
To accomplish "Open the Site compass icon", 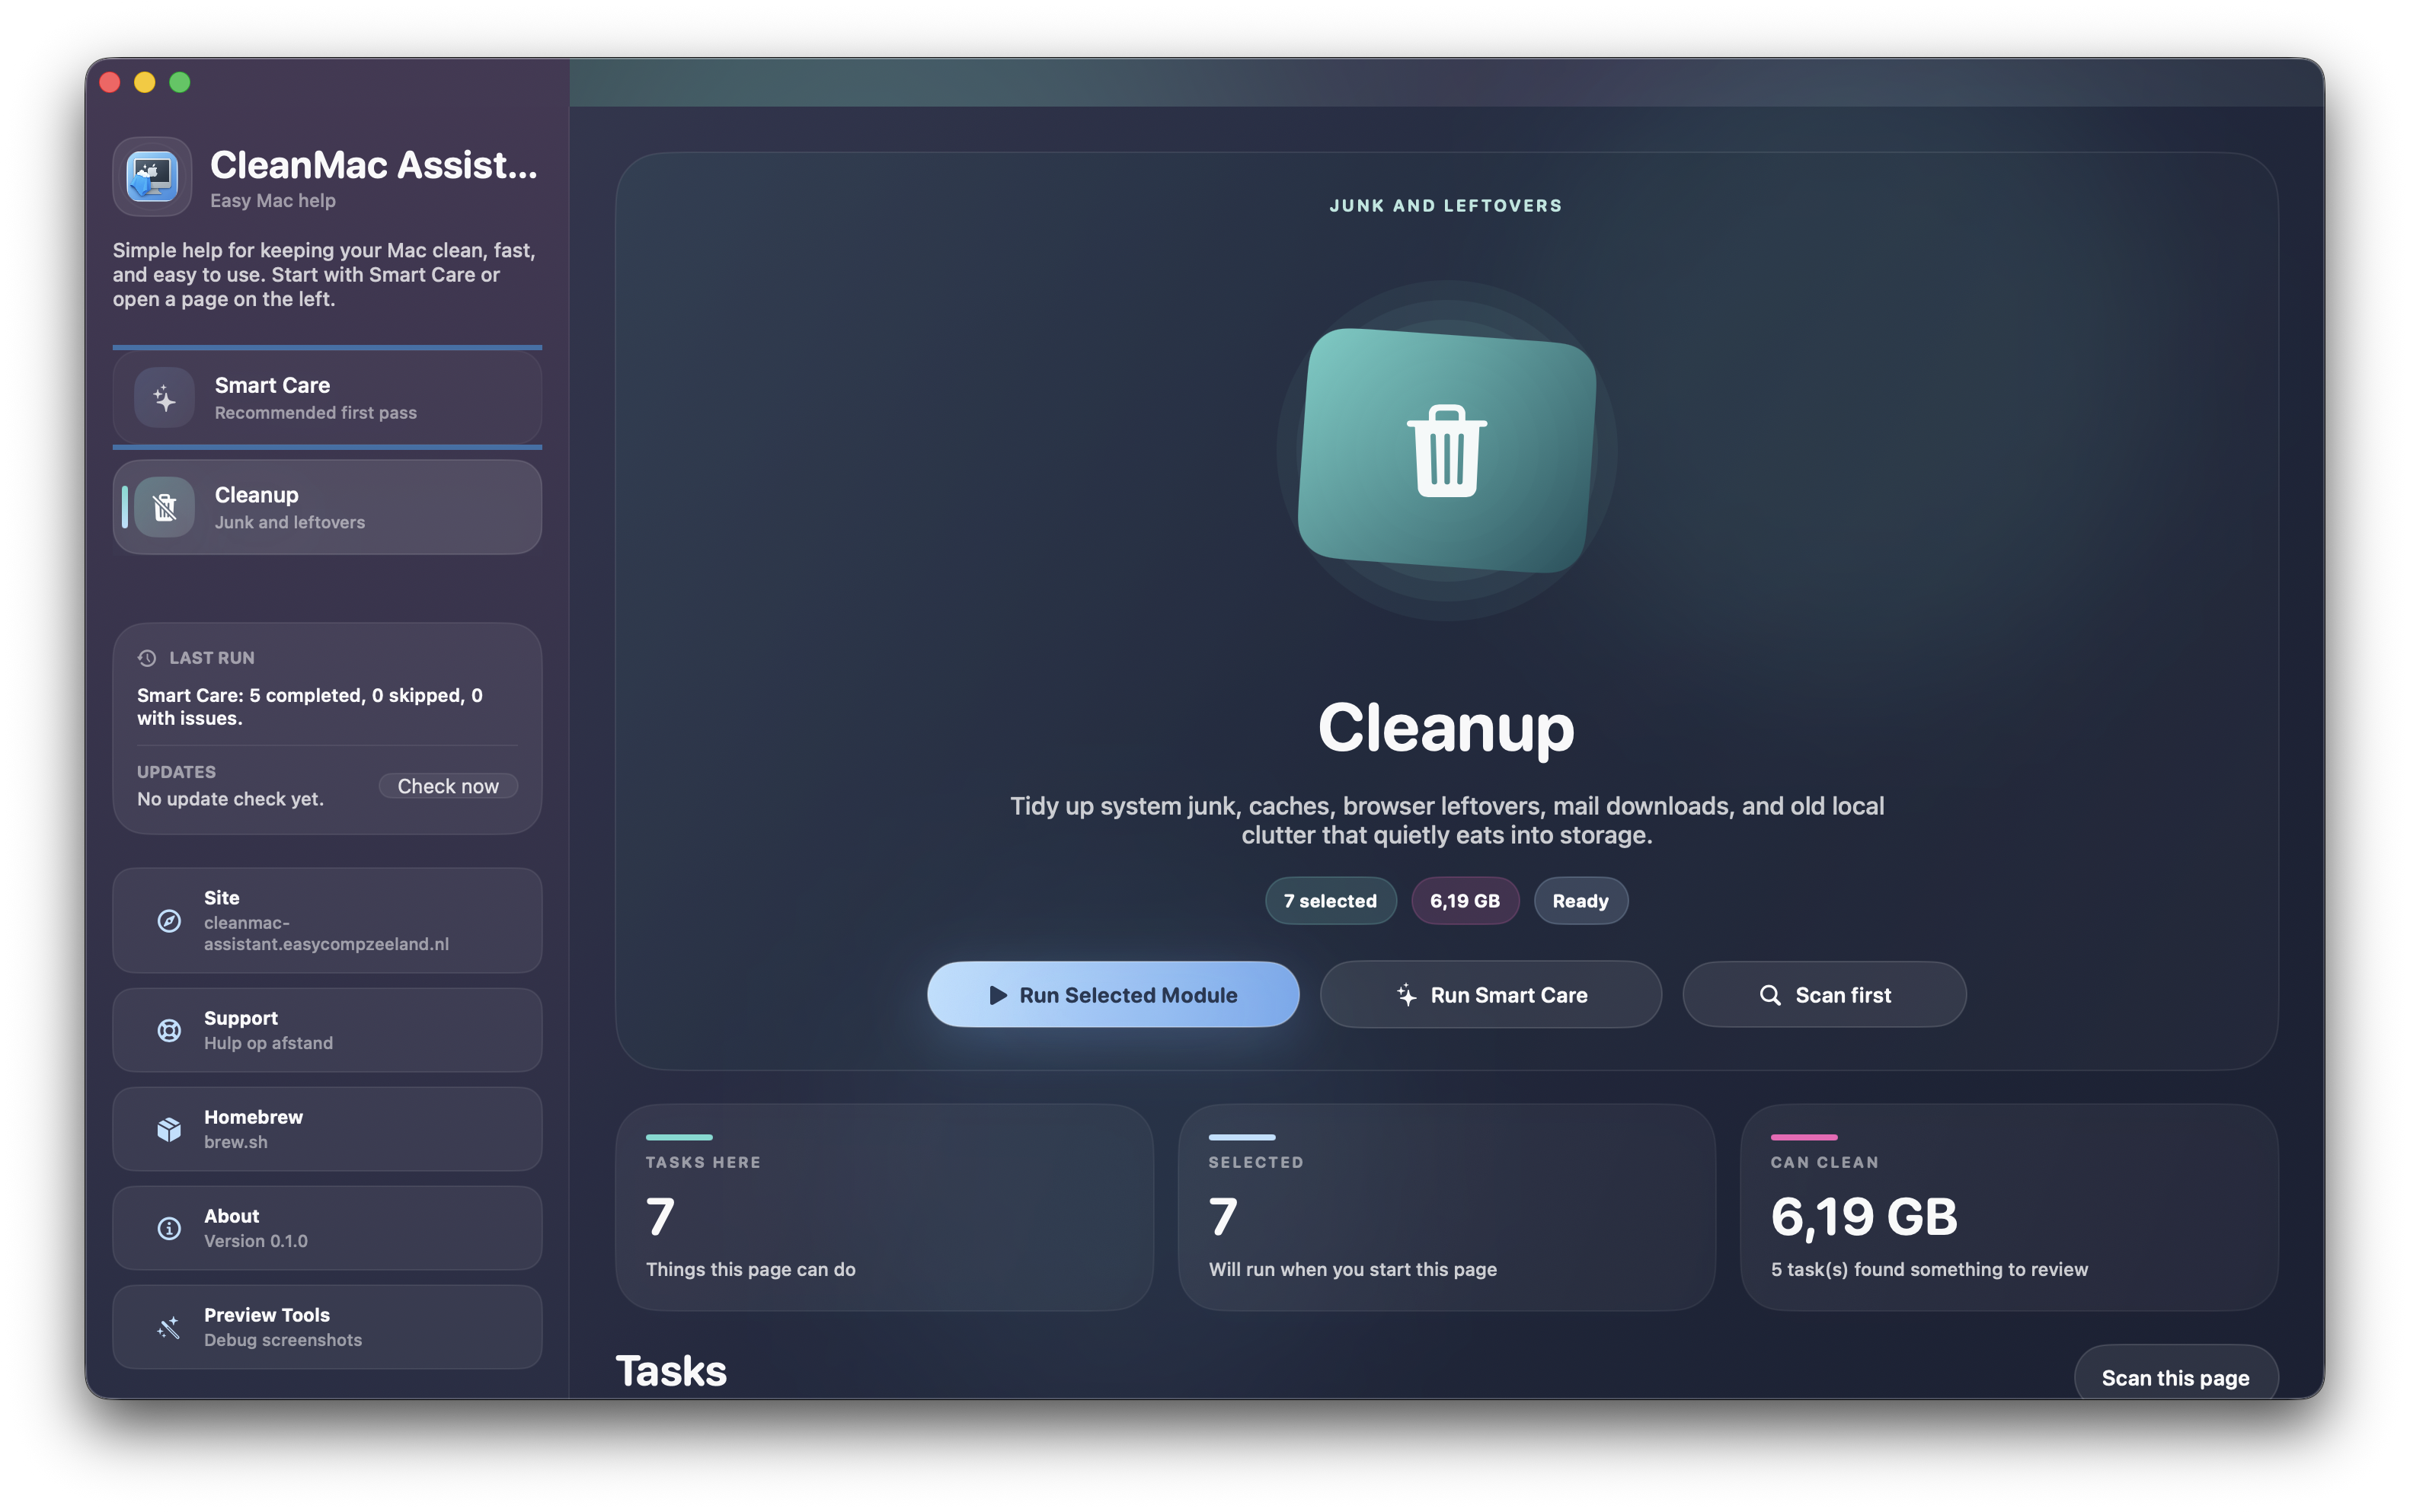I will [168, 921].
